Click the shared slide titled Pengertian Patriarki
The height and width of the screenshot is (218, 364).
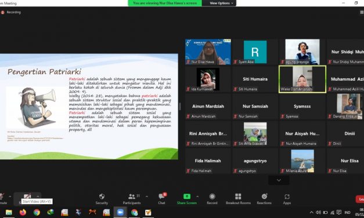(x=89, y=107)
